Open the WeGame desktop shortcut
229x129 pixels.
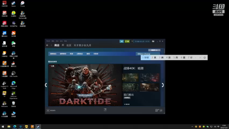coord(4,104)
